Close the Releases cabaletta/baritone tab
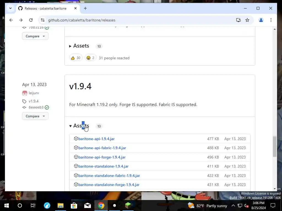282x211 pixels. (x=75, y=8)
